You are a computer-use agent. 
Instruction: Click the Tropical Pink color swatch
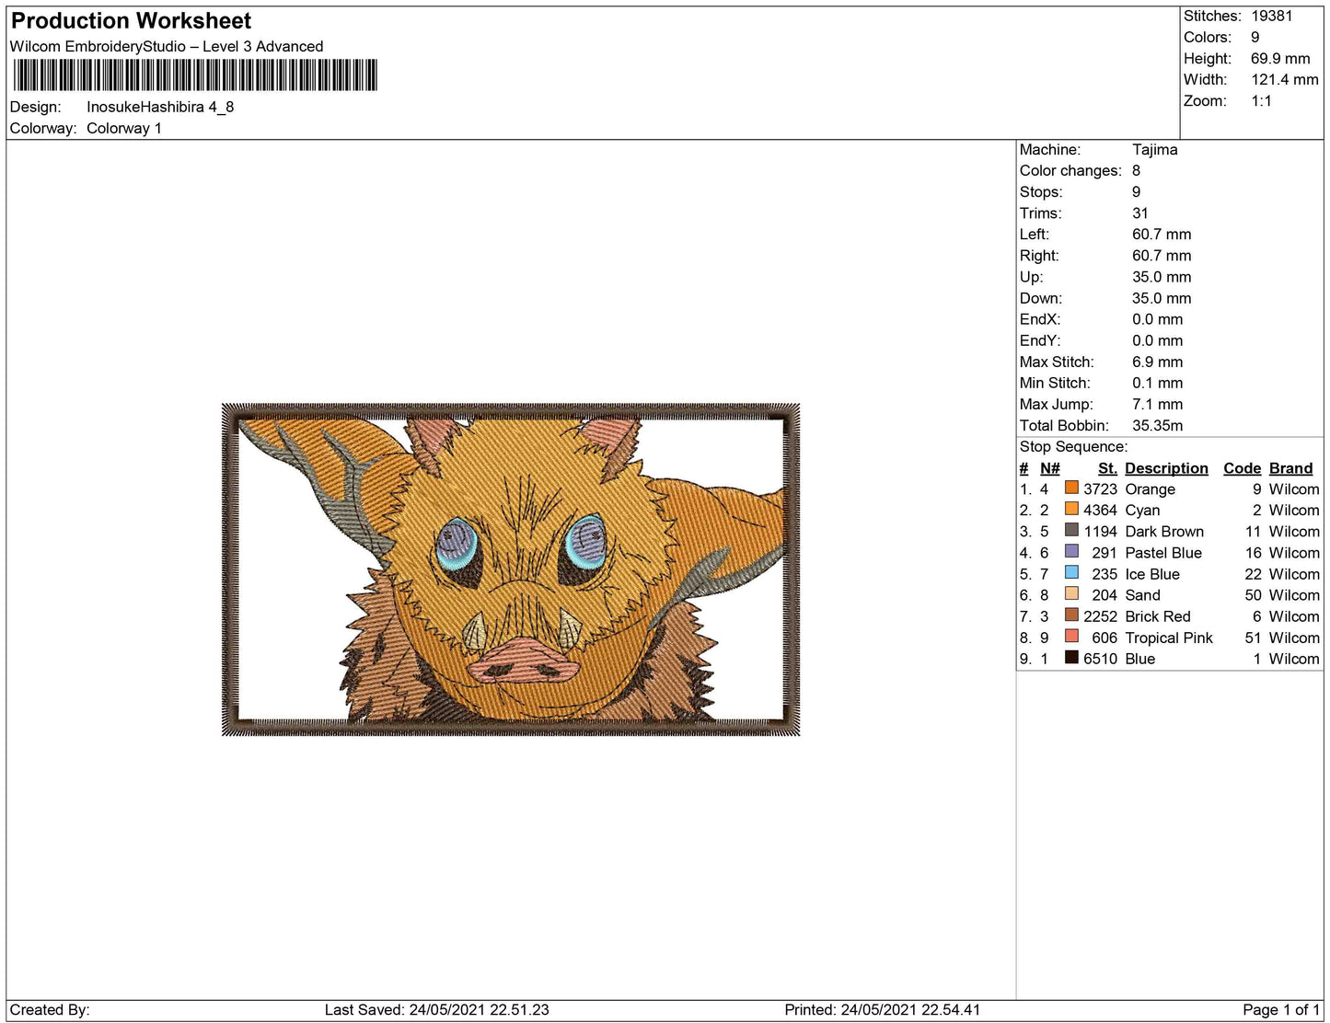coord(1071,636)
